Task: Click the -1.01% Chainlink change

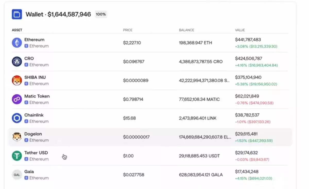Action: [253, 122]
